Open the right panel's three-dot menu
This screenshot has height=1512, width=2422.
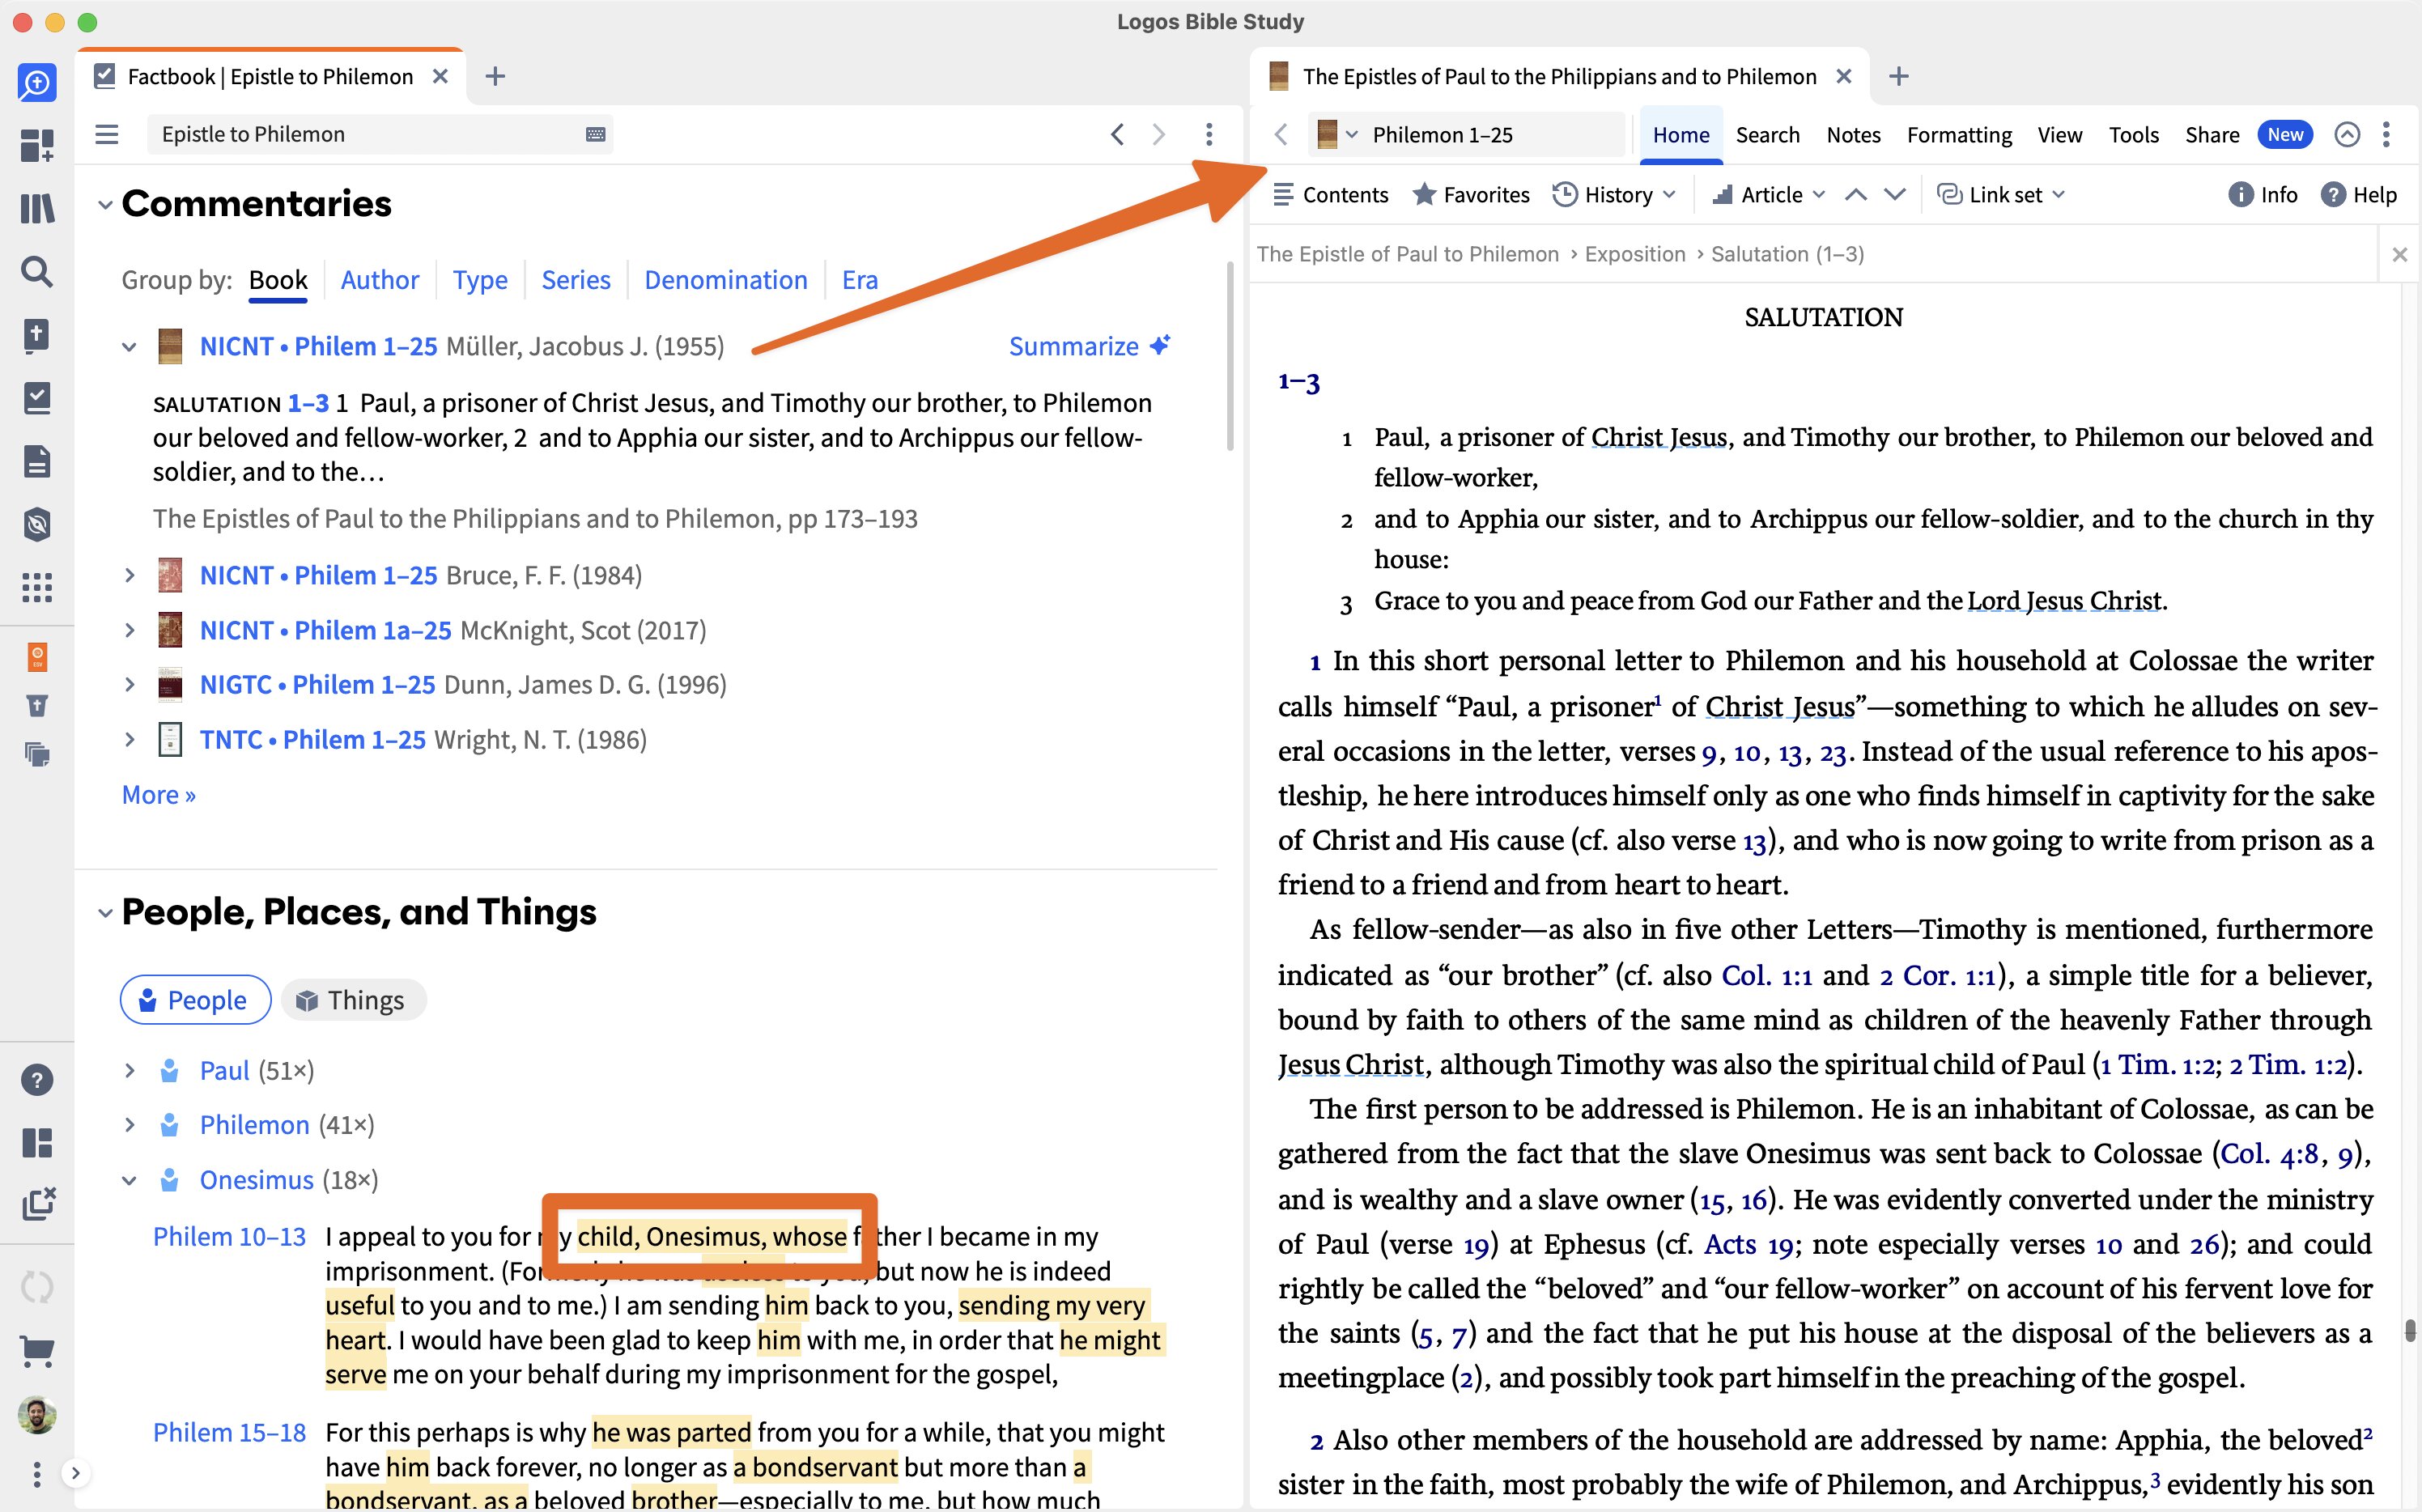[x=2386, y=134]
